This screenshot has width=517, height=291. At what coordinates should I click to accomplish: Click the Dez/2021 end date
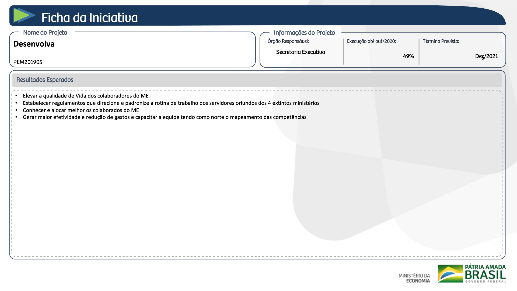click(x=486, y=56)
